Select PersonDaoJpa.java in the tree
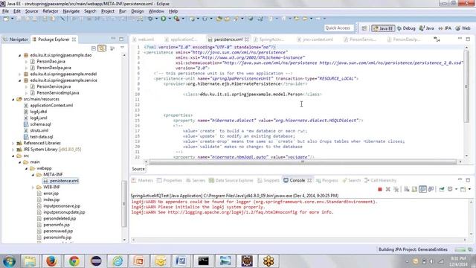476x268 pixels. pos(51,68)
